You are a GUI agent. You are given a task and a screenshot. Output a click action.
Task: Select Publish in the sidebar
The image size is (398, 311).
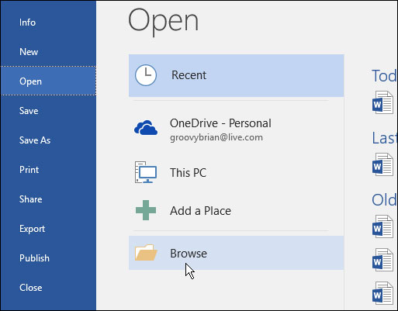pyautogui.click(x=48, y=258)
